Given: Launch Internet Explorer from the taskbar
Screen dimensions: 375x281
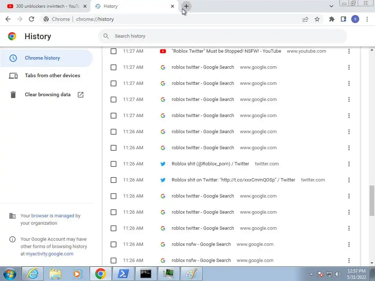Looking at the screenshot, I should [x=33, y=274].
